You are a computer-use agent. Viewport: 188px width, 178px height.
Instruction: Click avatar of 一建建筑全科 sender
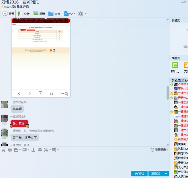4,118
